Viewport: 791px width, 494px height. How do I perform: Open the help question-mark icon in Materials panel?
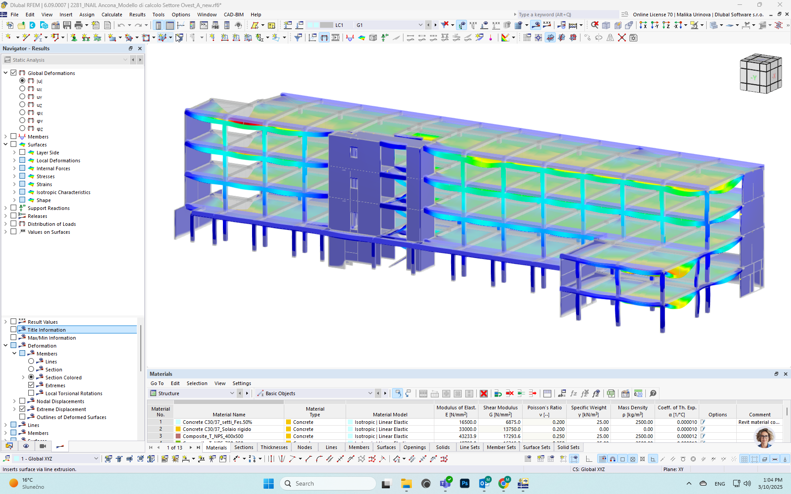click(x=652, y=393)
